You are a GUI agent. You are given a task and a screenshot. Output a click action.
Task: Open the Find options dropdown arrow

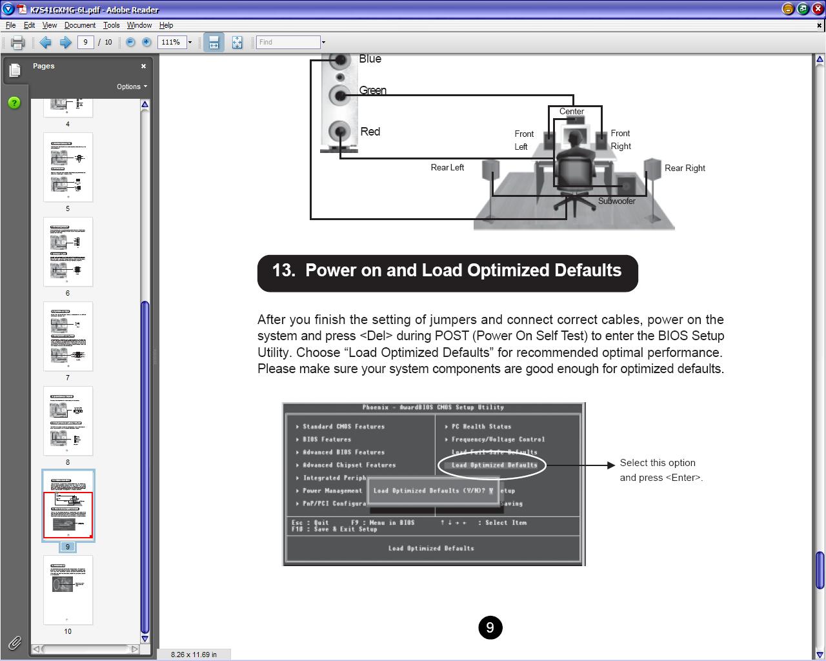323,42
